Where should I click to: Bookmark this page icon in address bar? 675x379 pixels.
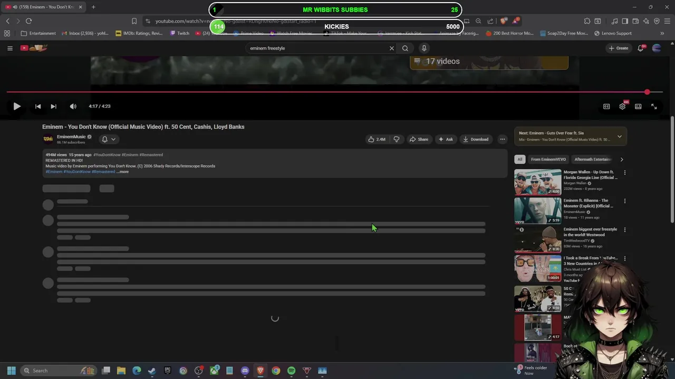point(134,21)
